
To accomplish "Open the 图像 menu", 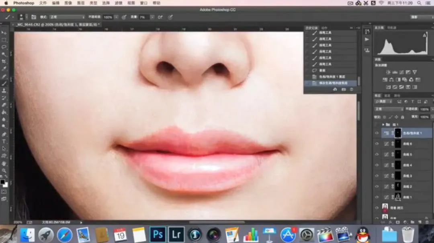I will click(x=68, y=3).
